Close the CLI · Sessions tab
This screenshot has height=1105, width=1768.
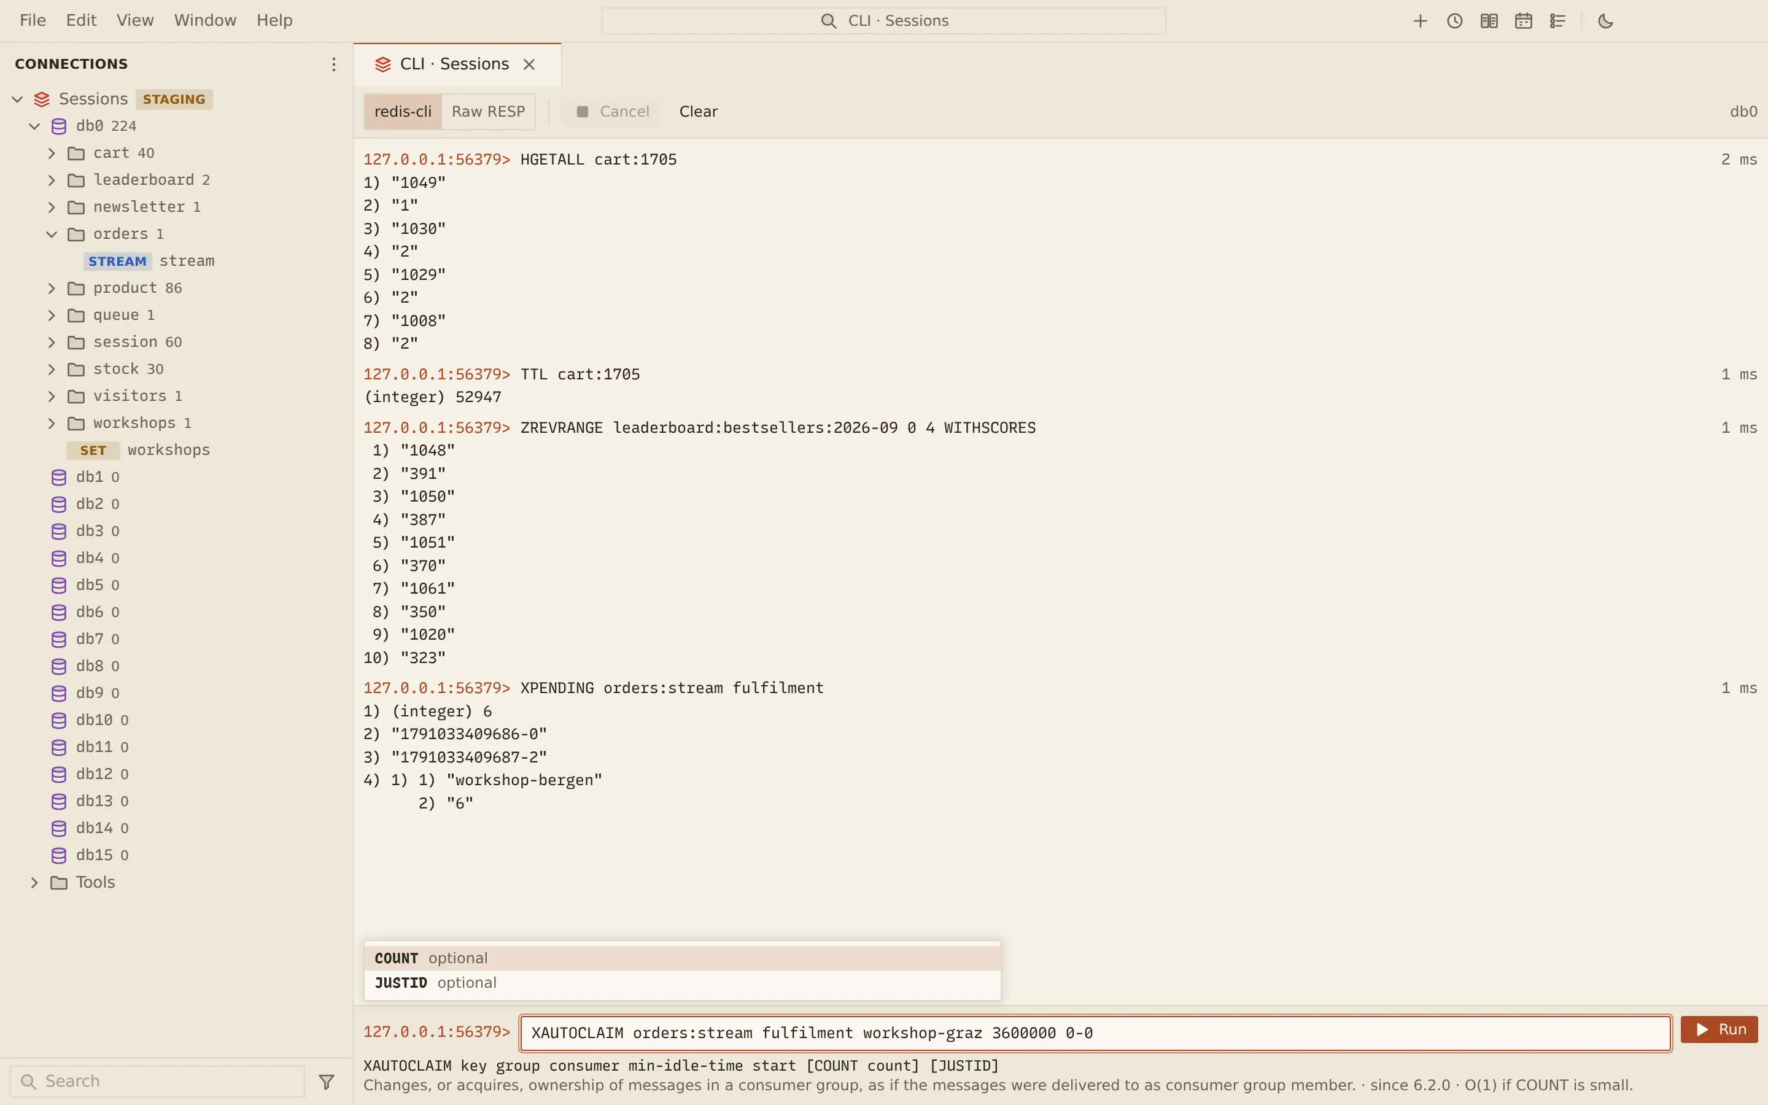pos(529,64)
